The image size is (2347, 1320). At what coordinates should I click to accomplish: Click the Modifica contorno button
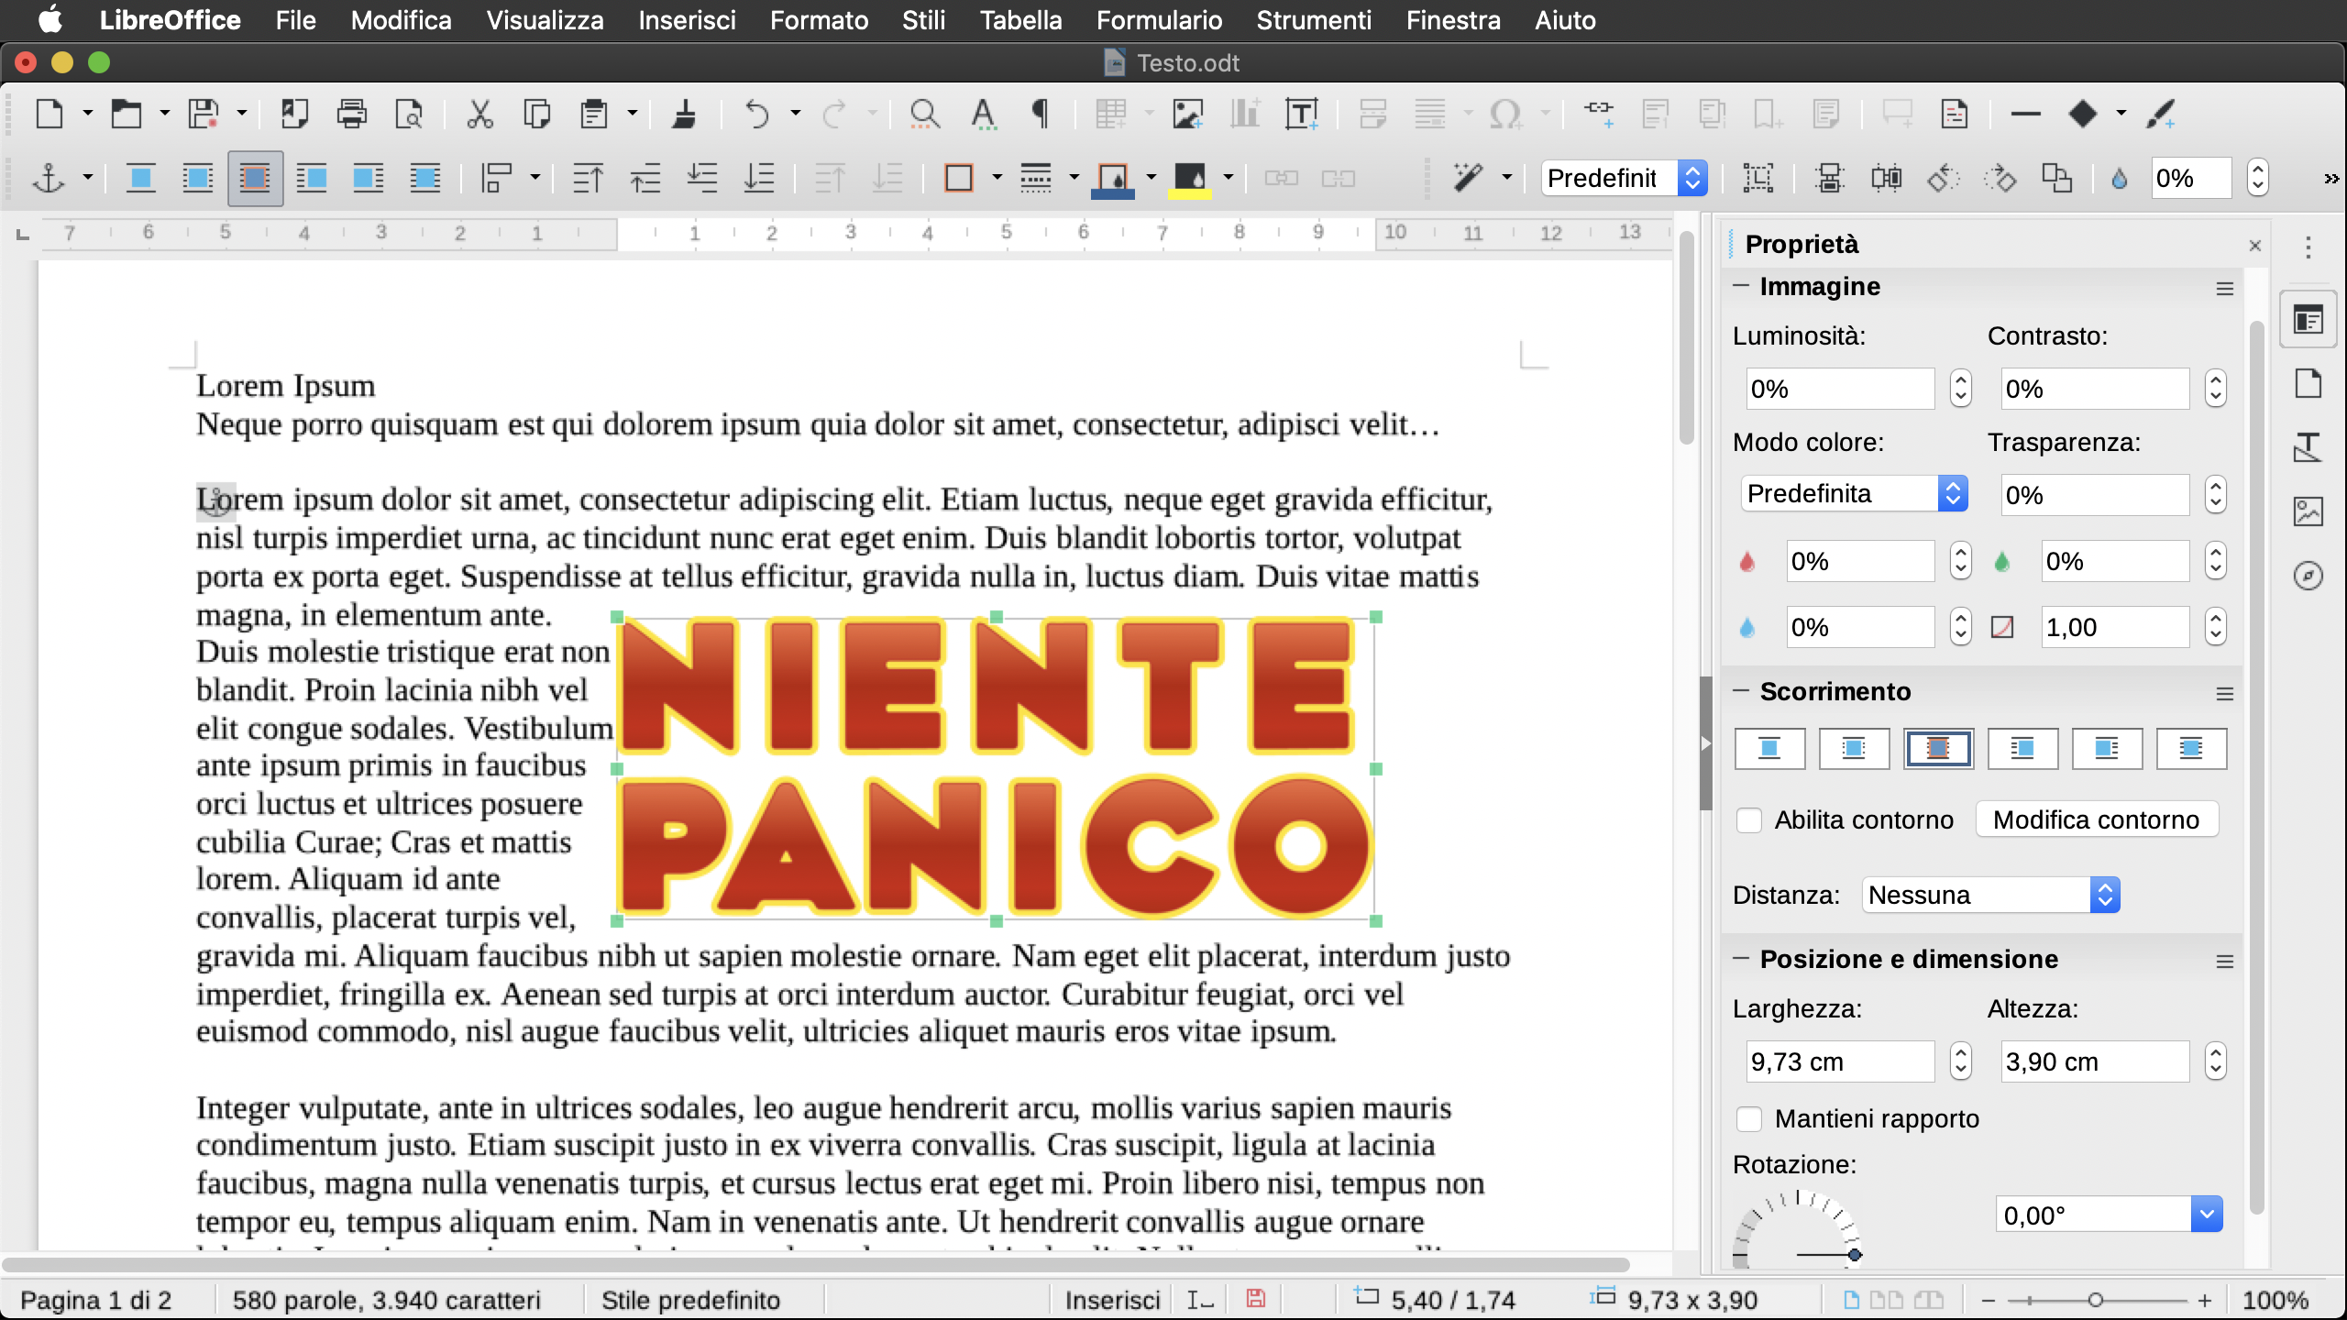click(x=2096, y=819)
